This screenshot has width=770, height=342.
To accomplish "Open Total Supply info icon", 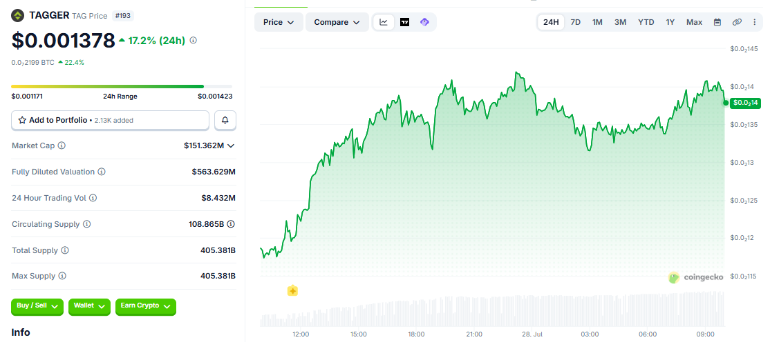I will tap(65, 250).
